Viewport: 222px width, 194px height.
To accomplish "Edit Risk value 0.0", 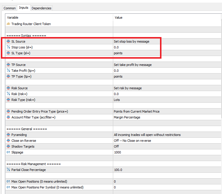I will (x=167, y=94).
